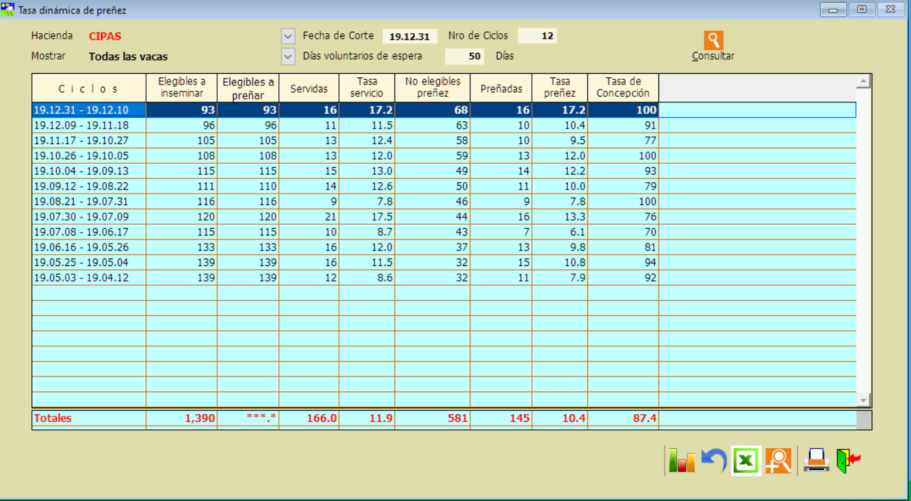Print the report using printer icon

click(x=816, y=461)
